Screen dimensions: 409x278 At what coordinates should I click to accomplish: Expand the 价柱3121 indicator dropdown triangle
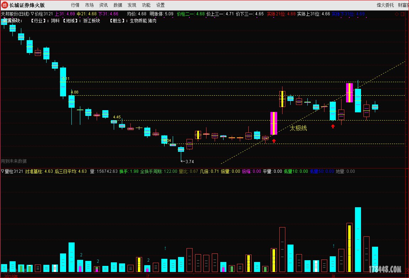pos(32,14)
